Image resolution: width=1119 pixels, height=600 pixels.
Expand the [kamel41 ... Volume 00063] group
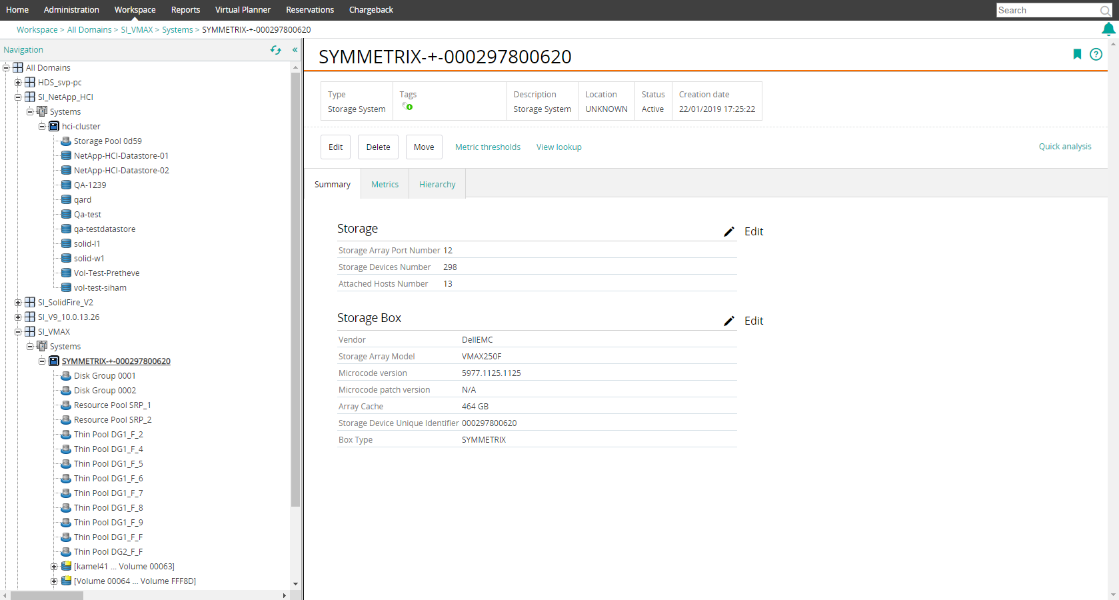point(54,567)
